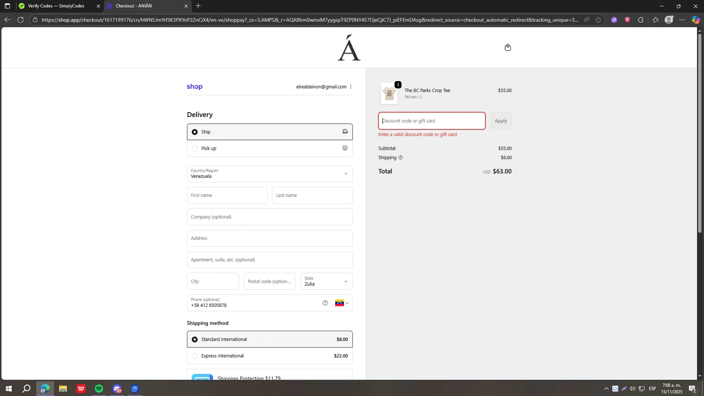Open account options next to email address
The width and height of the screenshot is (704, 396).
click(x=351, y=87)
